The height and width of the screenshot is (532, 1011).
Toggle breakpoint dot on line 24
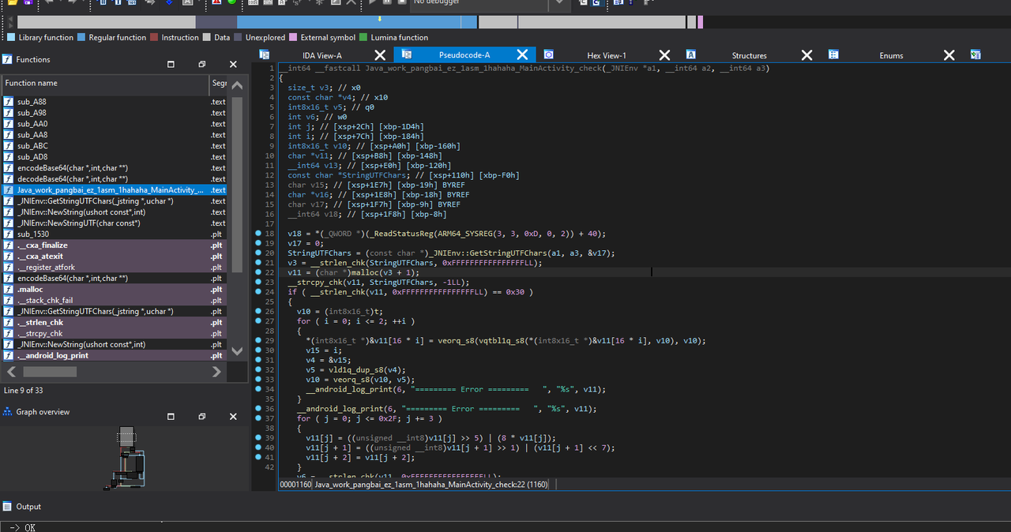(x=258, y=292)
